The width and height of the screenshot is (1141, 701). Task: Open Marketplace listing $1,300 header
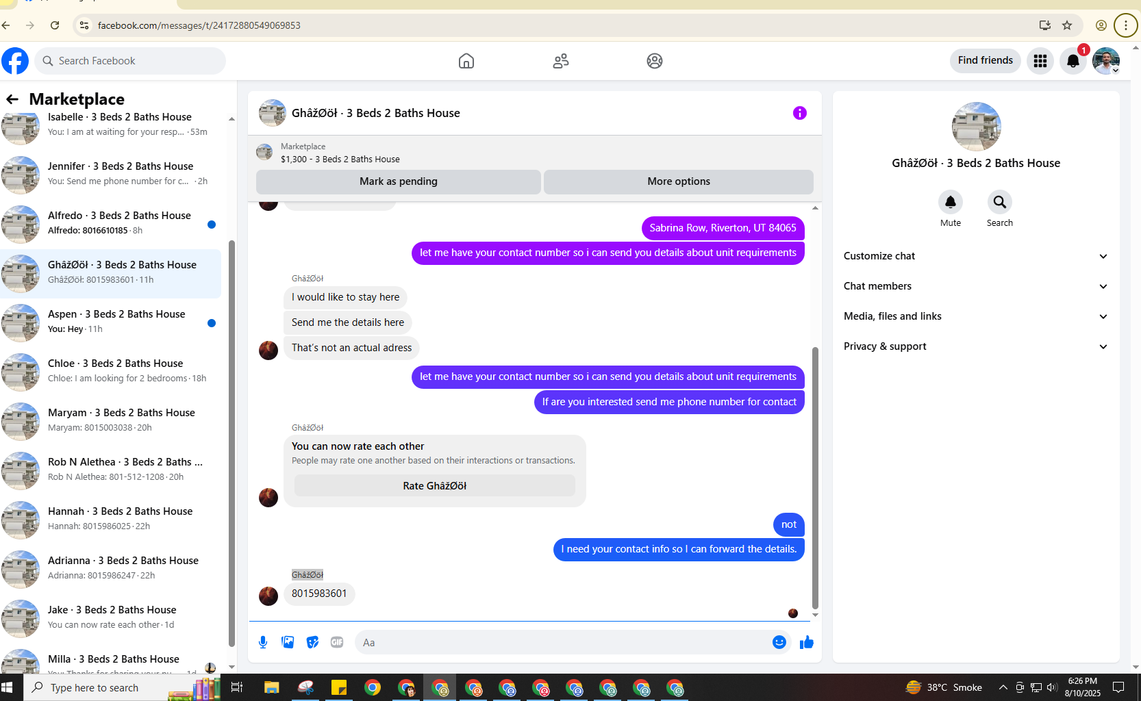534,153
